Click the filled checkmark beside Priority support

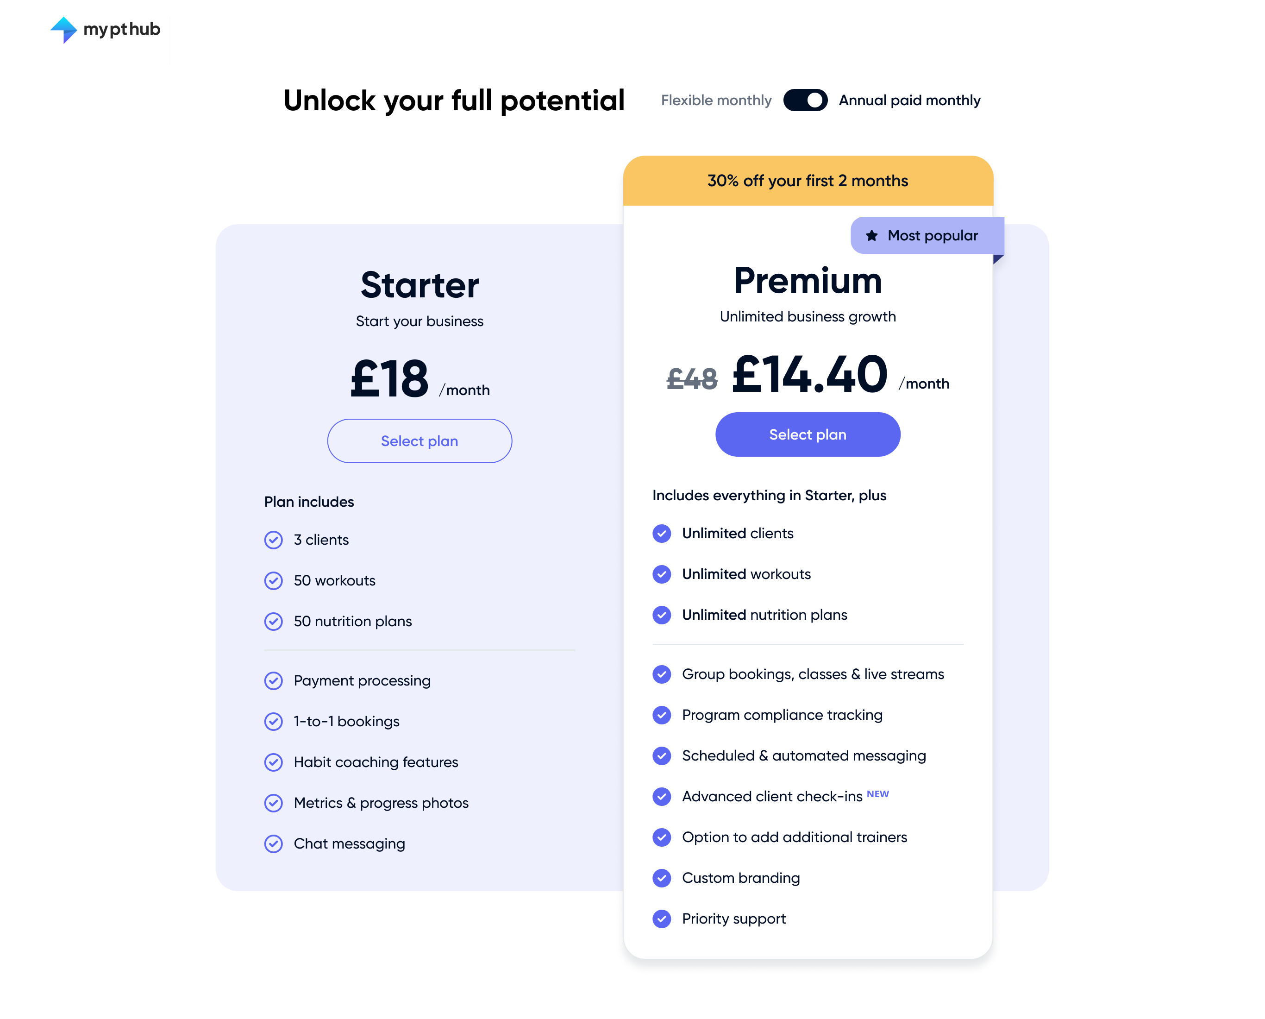coord(662,918)
